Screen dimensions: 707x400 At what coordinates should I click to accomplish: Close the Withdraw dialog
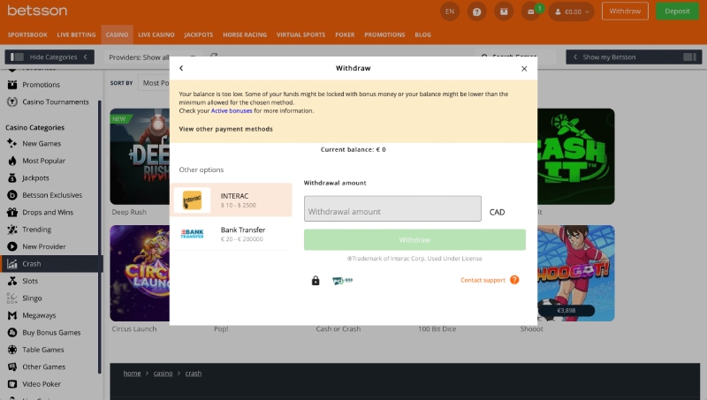click(x=524, y=69)
